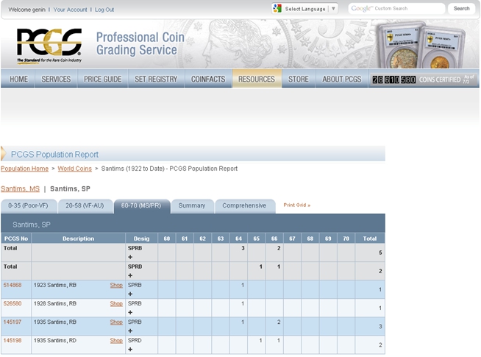Select the Summary tab
This screenshot has height=357, width=481.
pos(192,206)
